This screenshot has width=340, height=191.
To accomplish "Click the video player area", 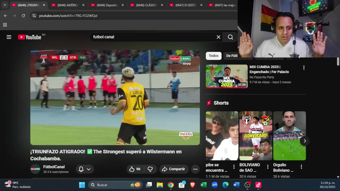I will pyautogui.click(x=115, y=97).
